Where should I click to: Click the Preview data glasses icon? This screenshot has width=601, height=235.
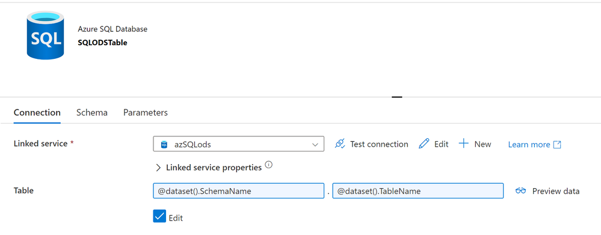[520, 191]
